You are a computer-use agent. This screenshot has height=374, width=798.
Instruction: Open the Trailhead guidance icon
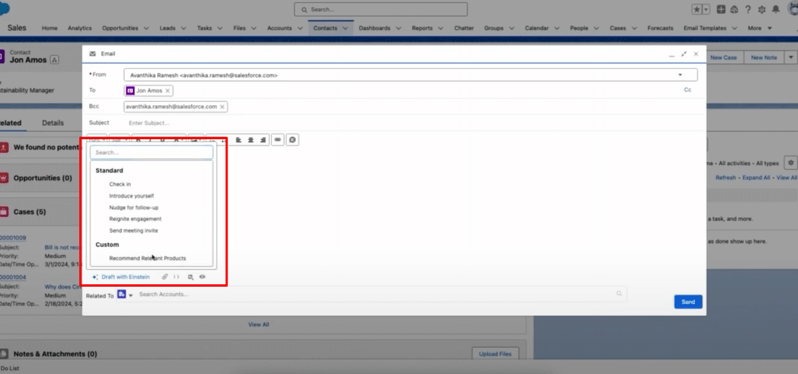click(734, 9)
